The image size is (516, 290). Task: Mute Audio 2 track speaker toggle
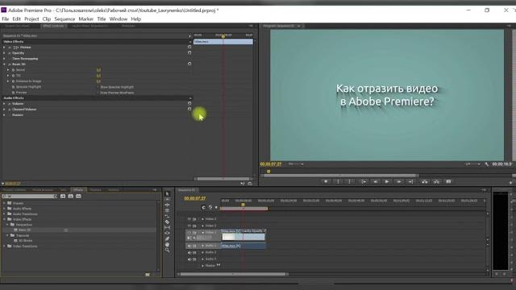tap(189, 252)
